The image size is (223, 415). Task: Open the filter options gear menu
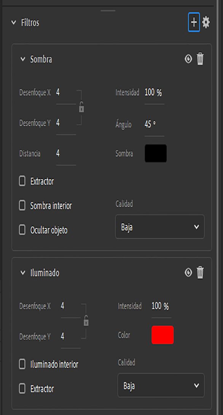[x=206, y=22]
